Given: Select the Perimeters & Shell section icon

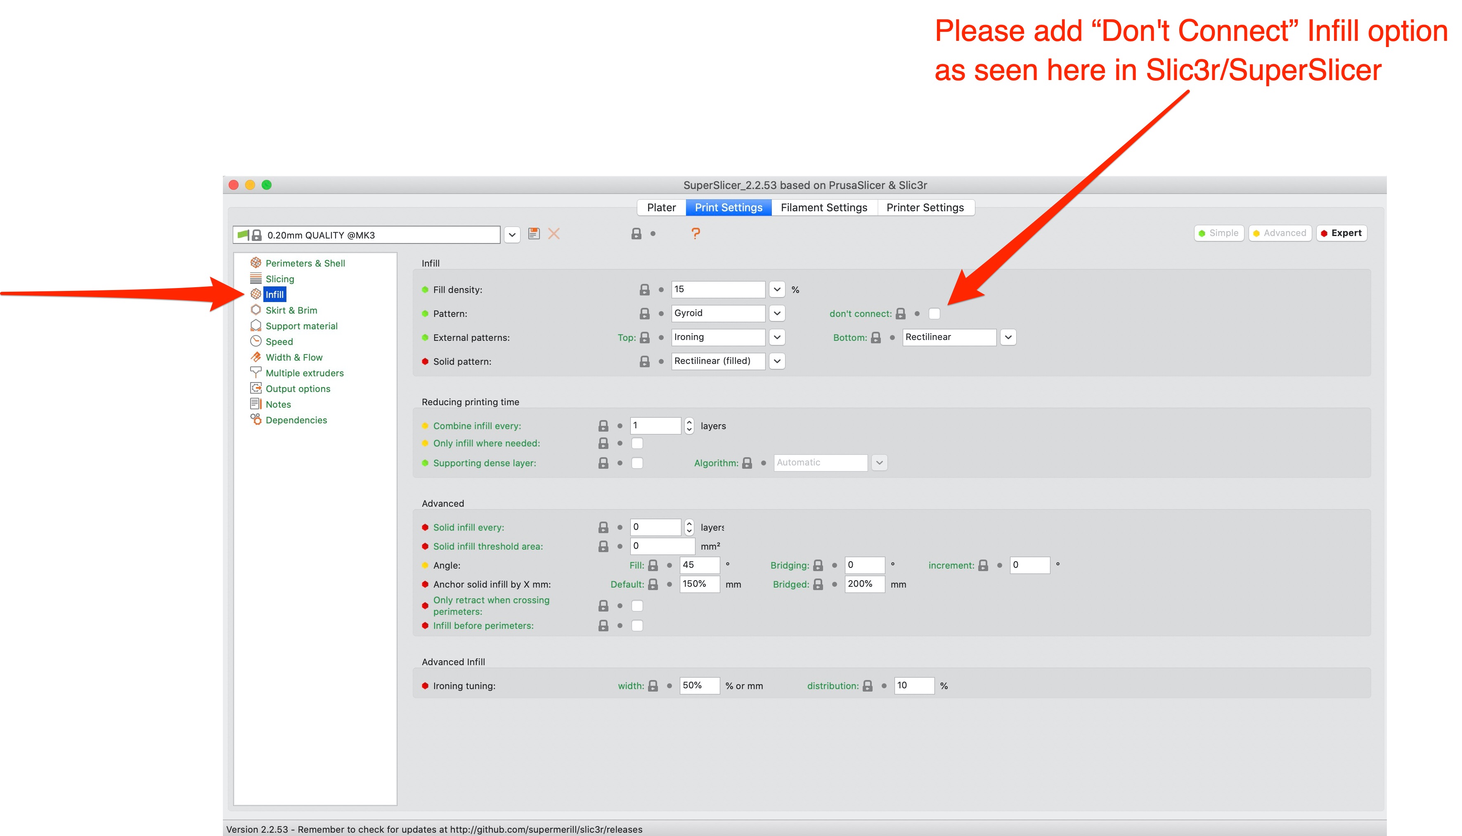Looking at the screenshot, I should coord(257,262).
